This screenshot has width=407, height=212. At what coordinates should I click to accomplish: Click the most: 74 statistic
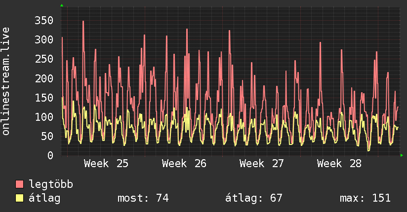(x=143, y=198)
